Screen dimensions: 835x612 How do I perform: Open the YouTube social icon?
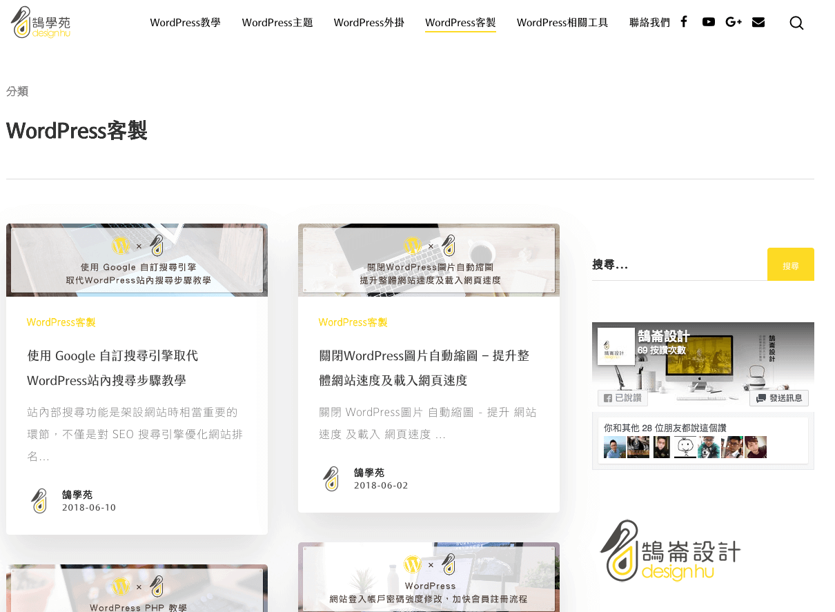709,21
